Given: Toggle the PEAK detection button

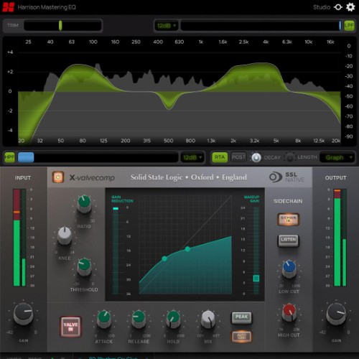Looking at the screenshot, I should coord(241,317).
